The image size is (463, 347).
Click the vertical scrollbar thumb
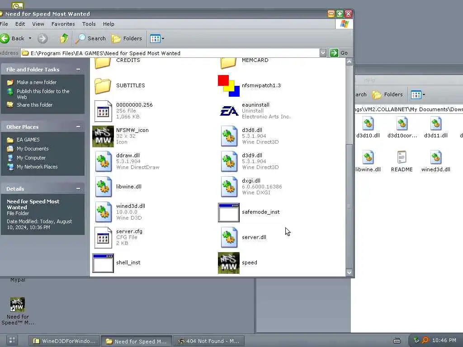[x=349, y=206]
